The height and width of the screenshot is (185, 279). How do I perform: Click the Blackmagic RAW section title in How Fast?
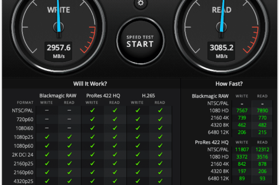[210, 96]
